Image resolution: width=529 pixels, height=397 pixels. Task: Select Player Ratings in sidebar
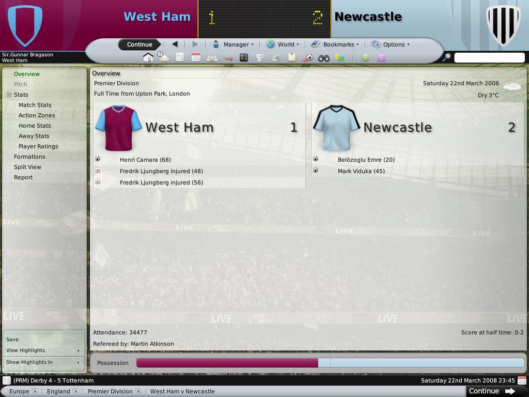point(38,146)
